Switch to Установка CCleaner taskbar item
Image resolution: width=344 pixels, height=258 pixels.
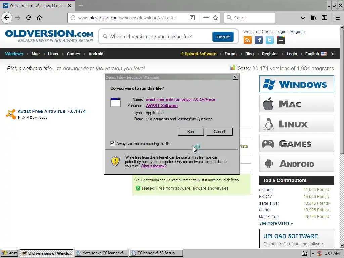(x=102, y=253)
